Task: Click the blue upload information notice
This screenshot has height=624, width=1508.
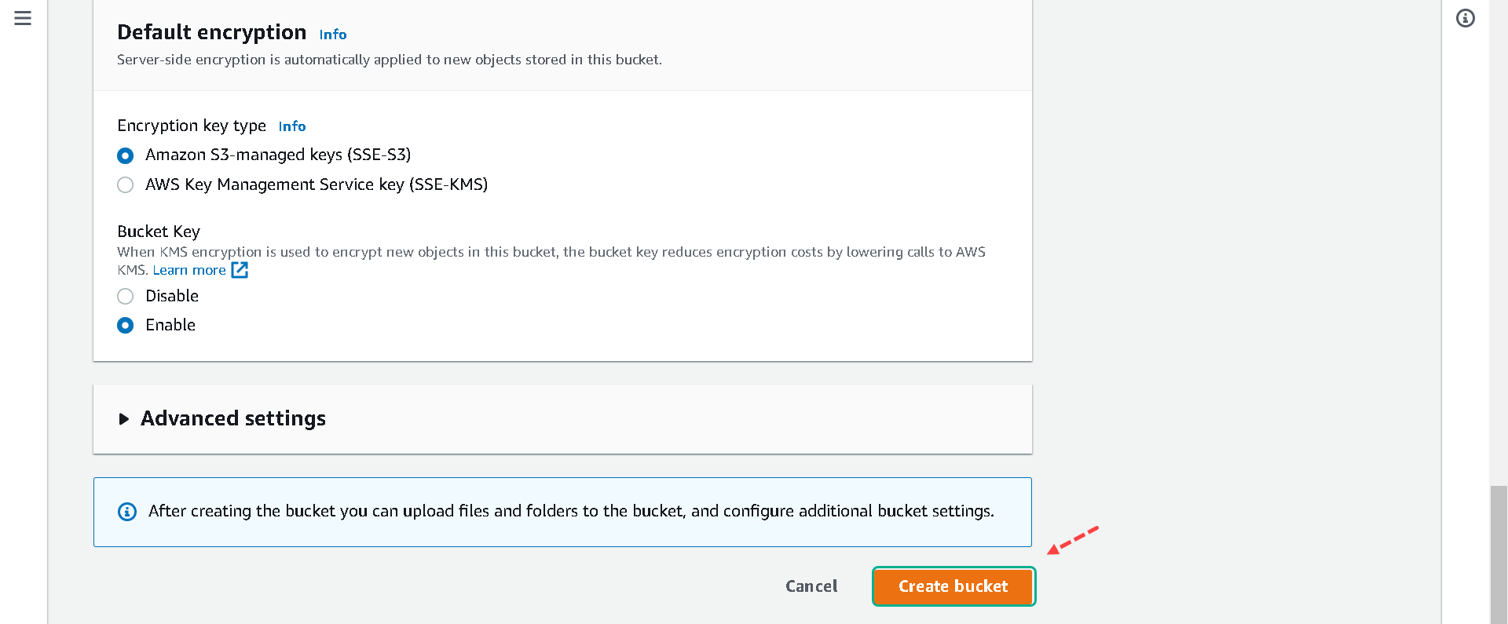Action: coord(562,512)
